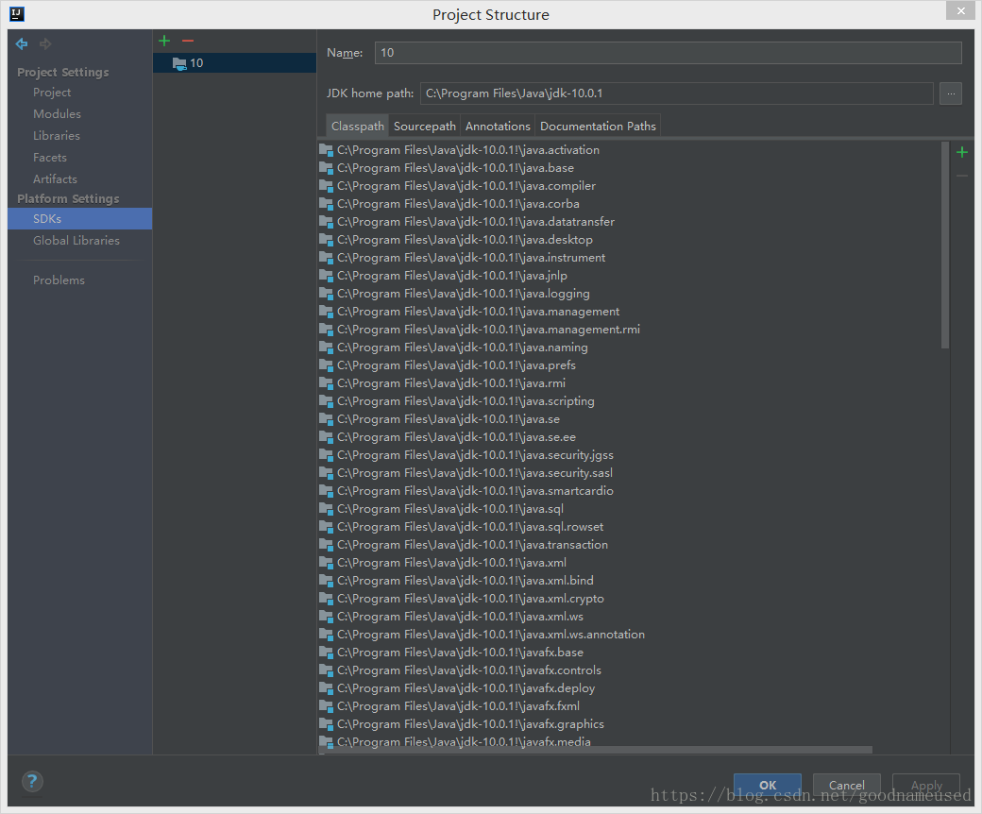Open Global Libraries section
Screen dimensions: 982x814
point(76,241)
